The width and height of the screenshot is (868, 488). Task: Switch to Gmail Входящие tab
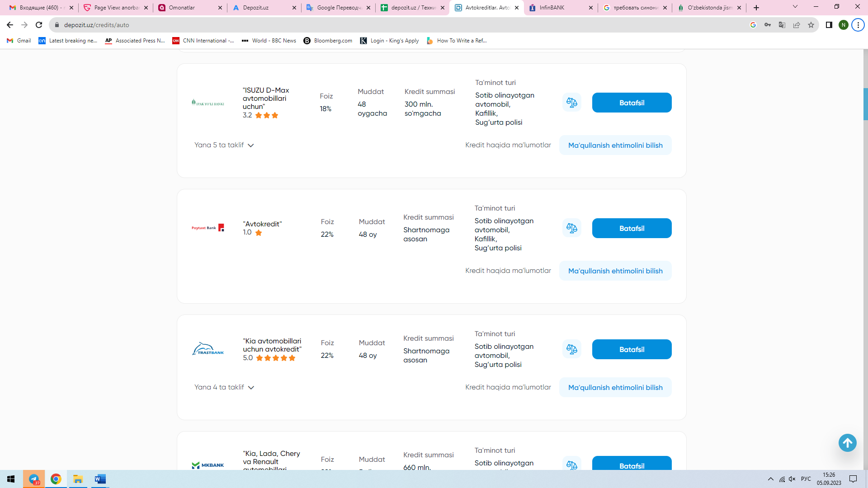41,8
